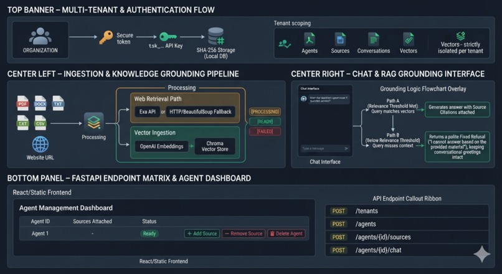Click the Agent ID column header
502x274 pixels.
40,222
